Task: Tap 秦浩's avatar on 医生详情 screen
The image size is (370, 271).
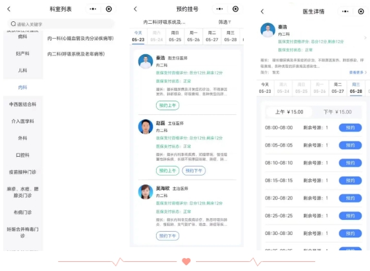Action: (x=268, y=30)
